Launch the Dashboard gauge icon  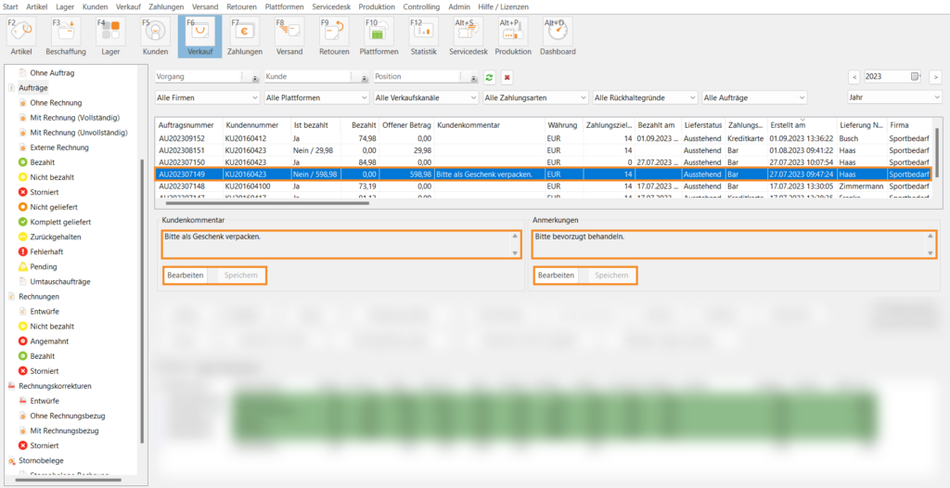click(558, 32)
